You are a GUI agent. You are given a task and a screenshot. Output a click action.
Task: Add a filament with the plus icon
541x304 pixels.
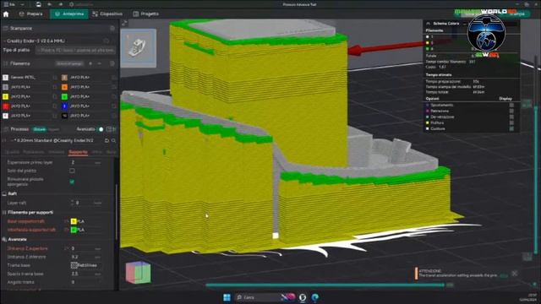pyautogui.click(x=90, y=63)
